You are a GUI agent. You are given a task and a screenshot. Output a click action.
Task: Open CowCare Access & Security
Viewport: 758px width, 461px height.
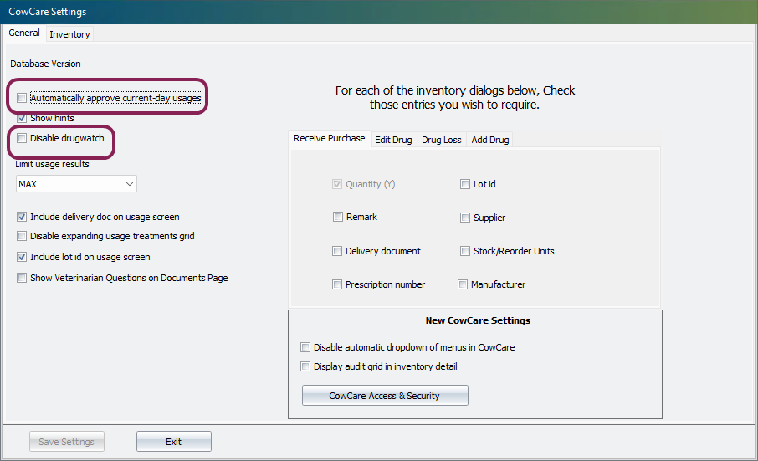(x=385, y=395)
